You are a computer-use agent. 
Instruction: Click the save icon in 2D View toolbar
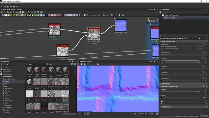point(81,64)
